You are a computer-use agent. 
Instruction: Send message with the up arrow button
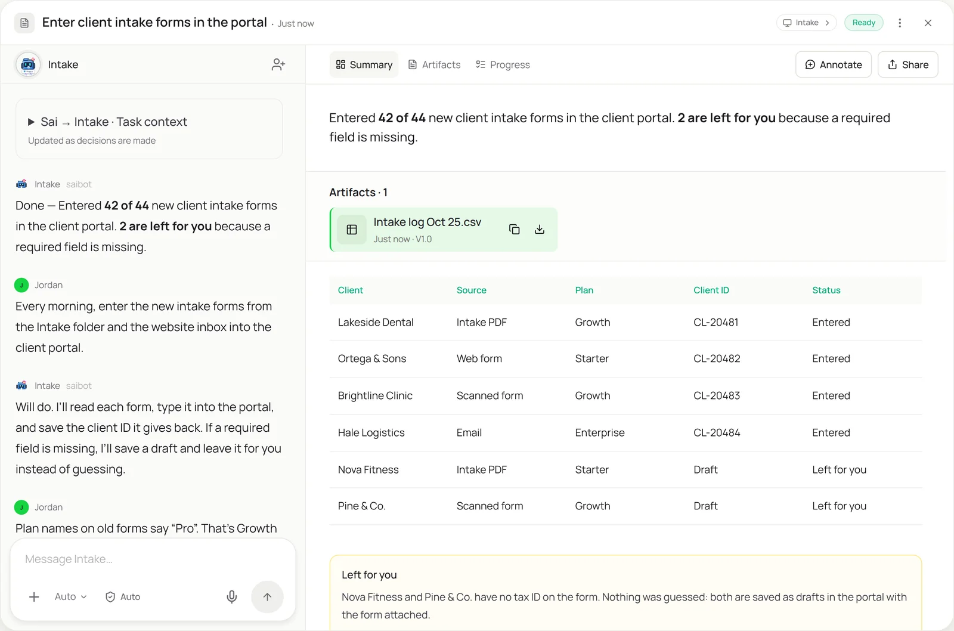(267, 597)
